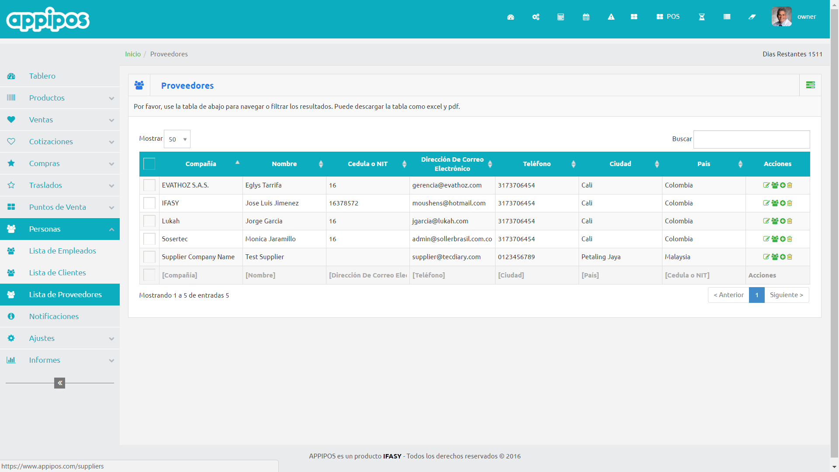839x472 pixels.
Task: Click the Buscar search input field
Action: pos(751,139)
